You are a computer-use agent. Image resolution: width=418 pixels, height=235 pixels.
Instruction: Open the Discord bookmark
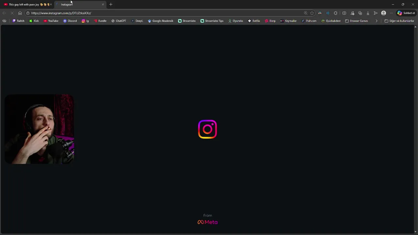(70, 21)
